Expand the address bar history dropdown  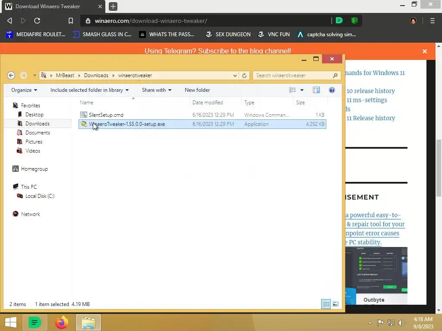[x=235, y=75]
